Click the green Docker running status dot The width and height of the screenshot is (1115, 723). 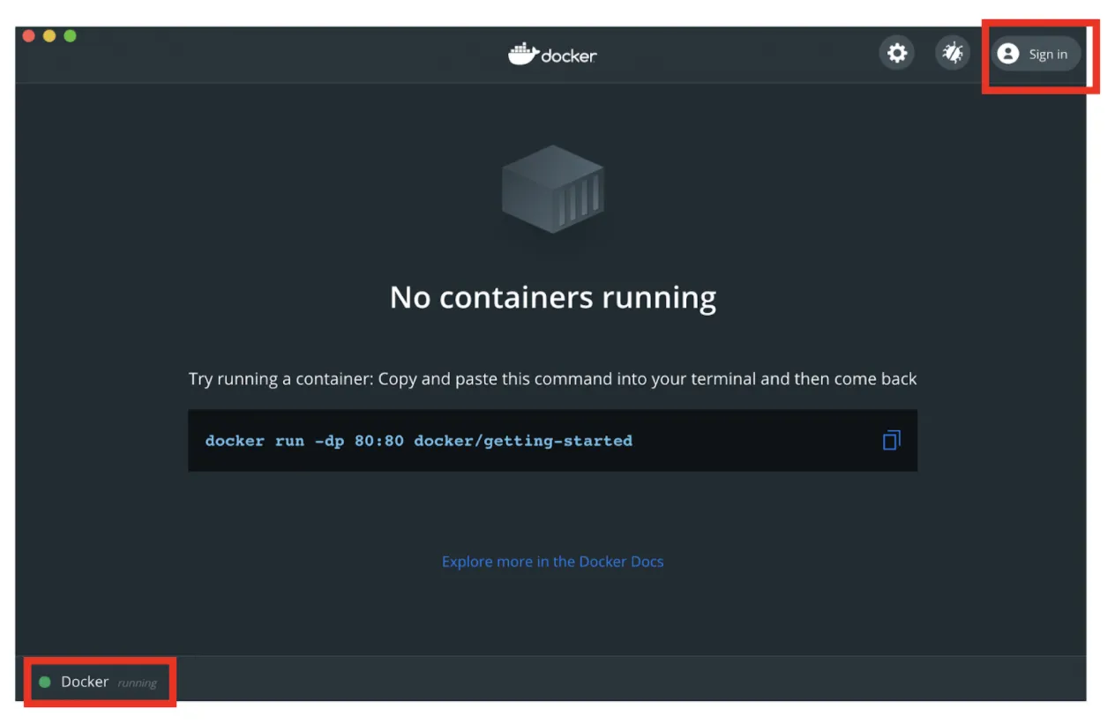click(x=45, y=682)
